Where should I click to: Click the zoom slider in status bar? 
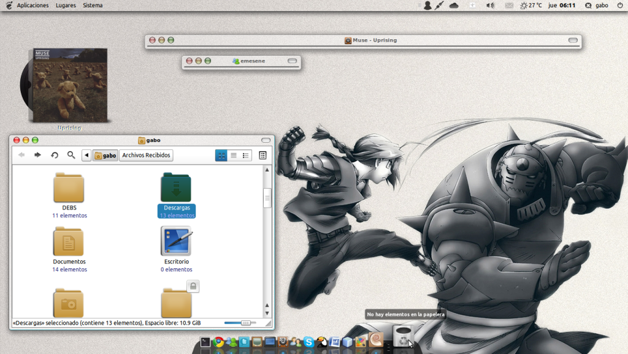240,323
